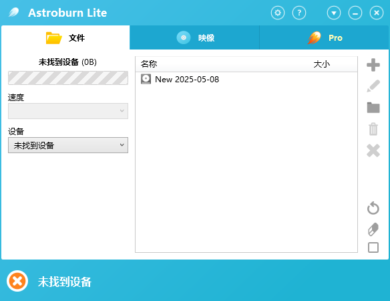390x301 pixels.
Task: Open the Pro tab
Action: point(324,37)
